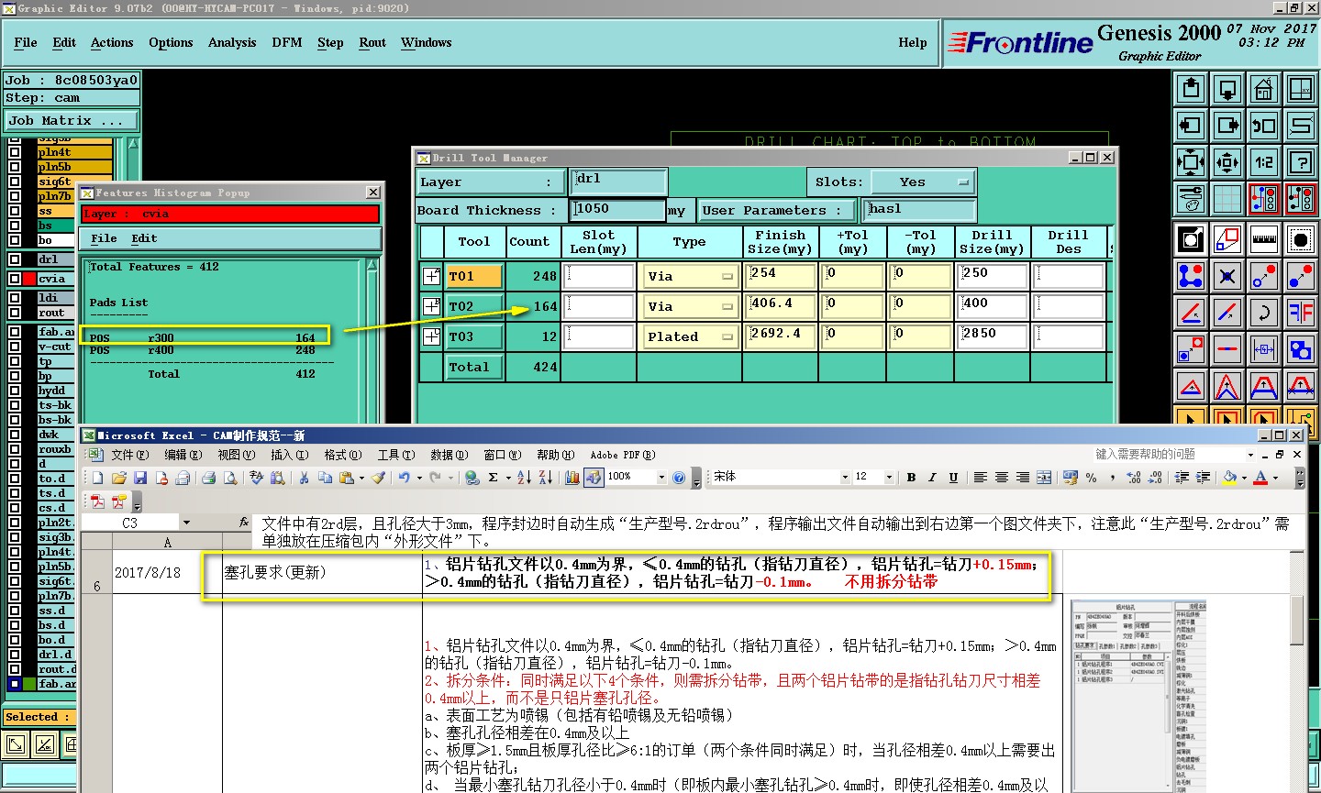Click the T01 finish size 254 field
Viewport: 1321px width, 793px height.
tap(781, 276)
